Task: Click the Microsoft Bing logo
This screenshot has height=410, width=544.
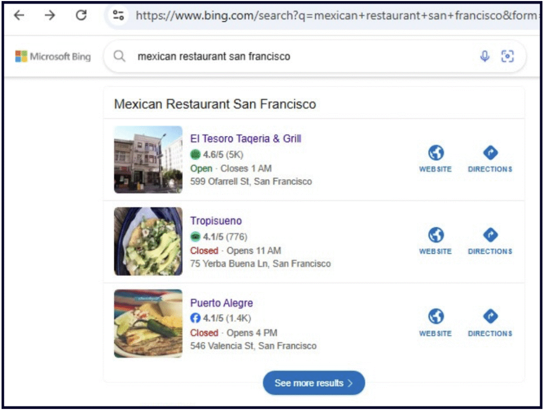Action: 53,56
